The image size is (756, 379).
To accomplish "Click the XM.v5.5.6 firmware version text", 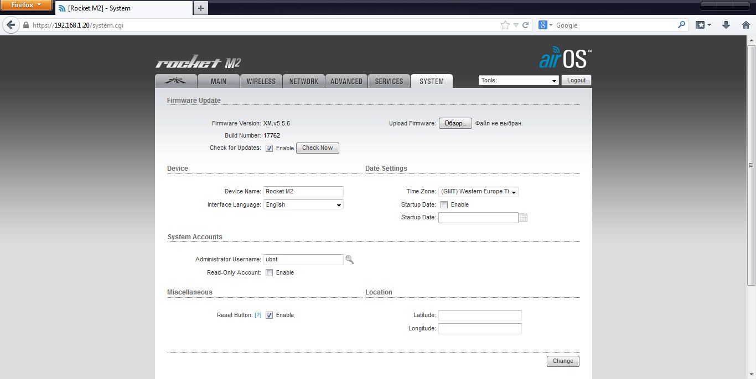I will point(277,124).
